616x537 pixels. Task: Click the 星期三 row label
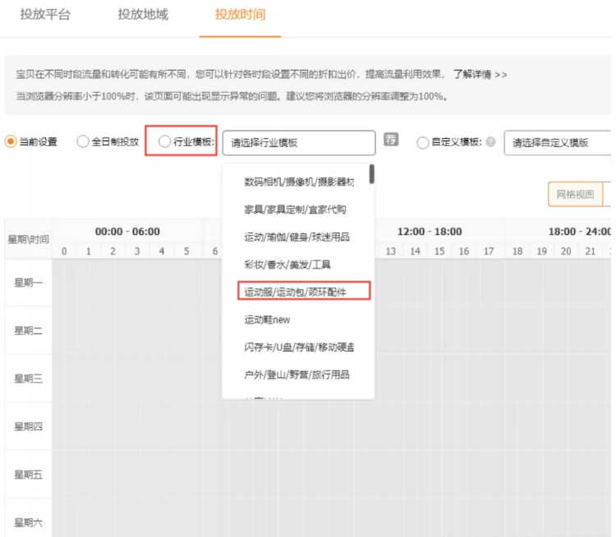28,379
